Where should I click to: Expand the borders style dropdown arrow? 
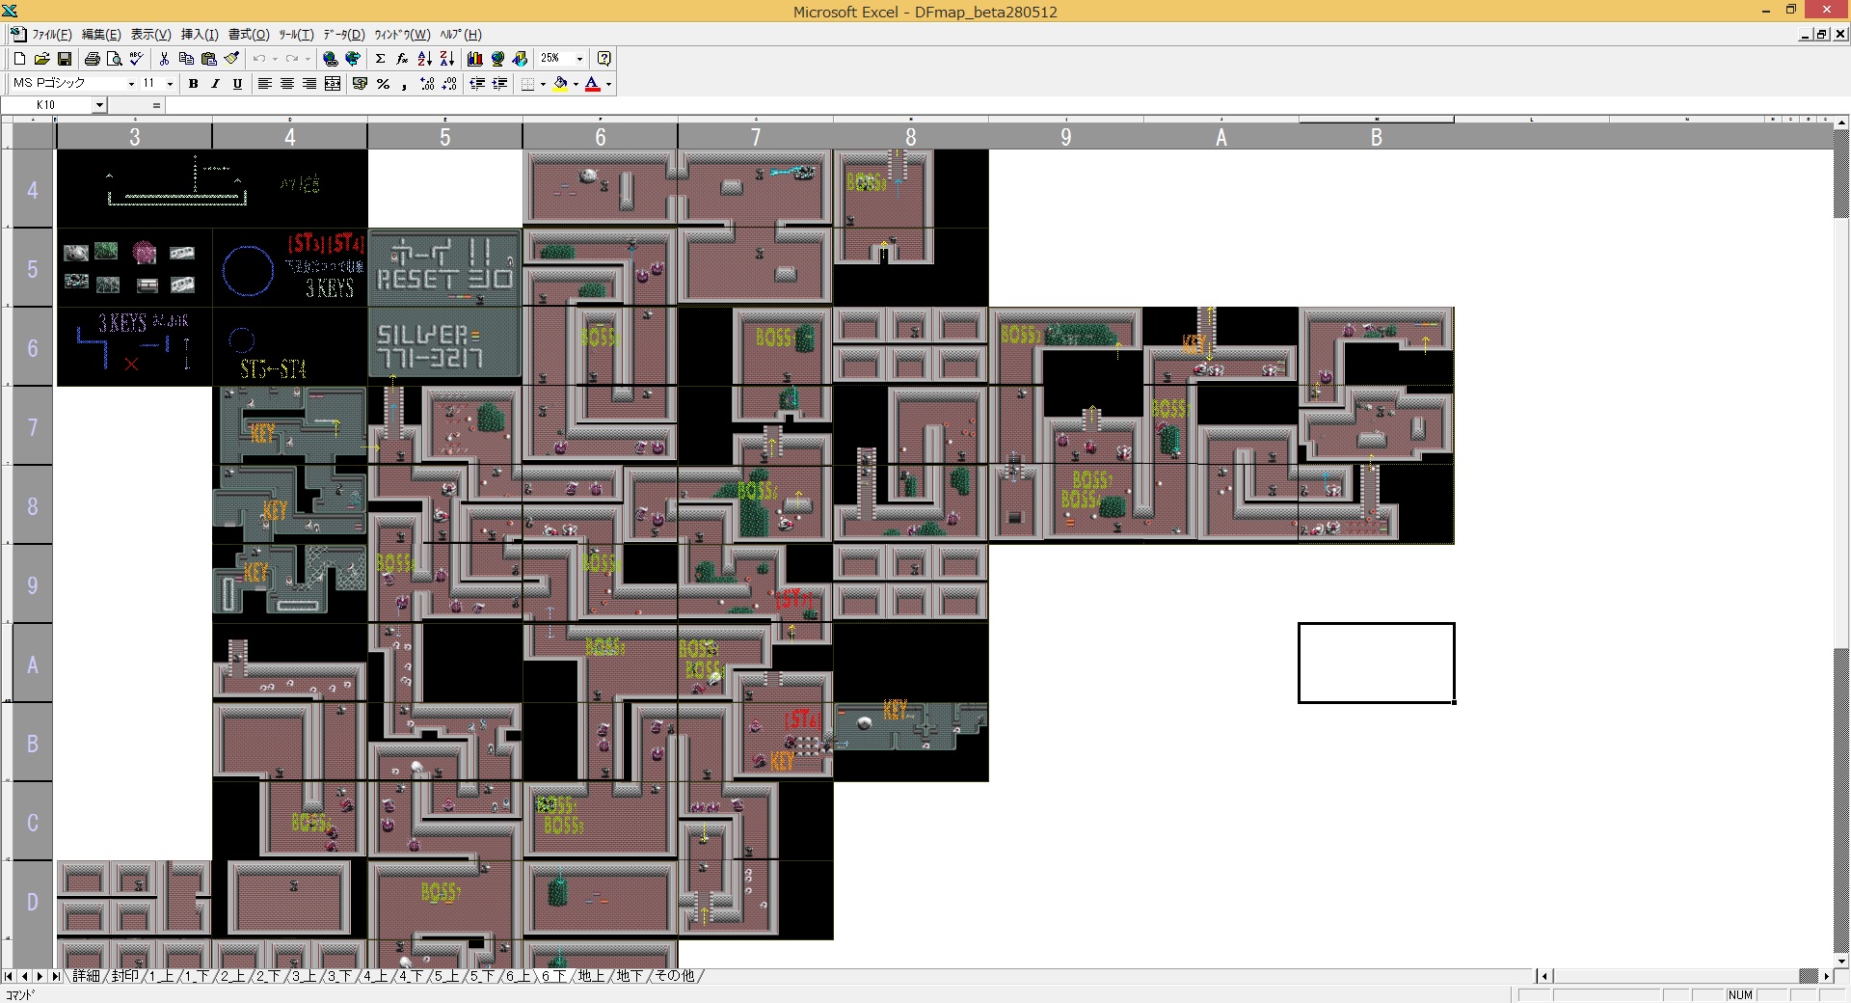coord(543,84)
